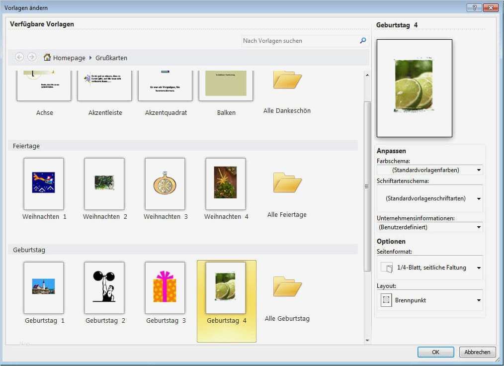Click the scrollbar down arrow
504x366 pixels.
click(367, 340)
